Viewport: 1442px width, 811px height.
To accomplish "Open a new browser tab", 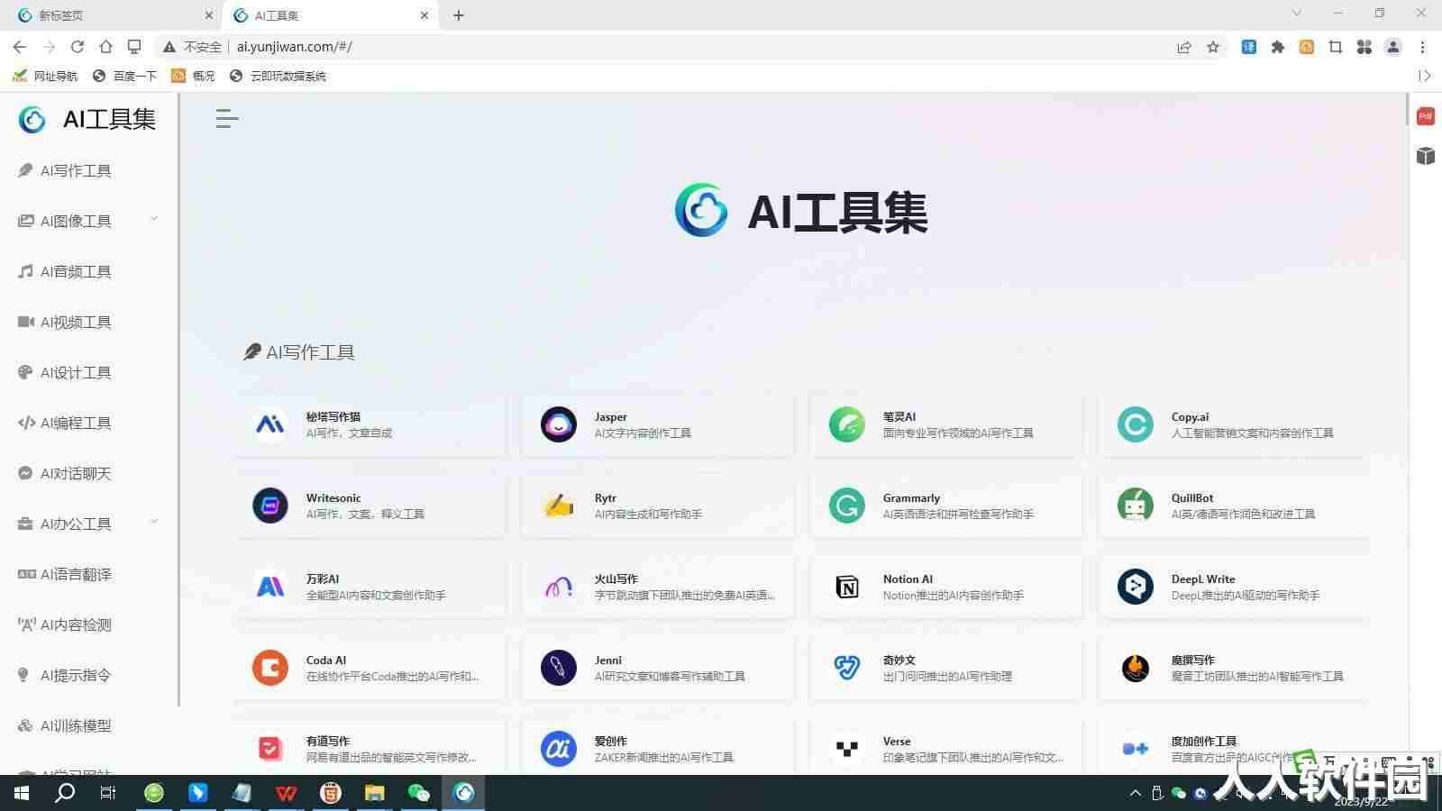I will click(459, 15).
